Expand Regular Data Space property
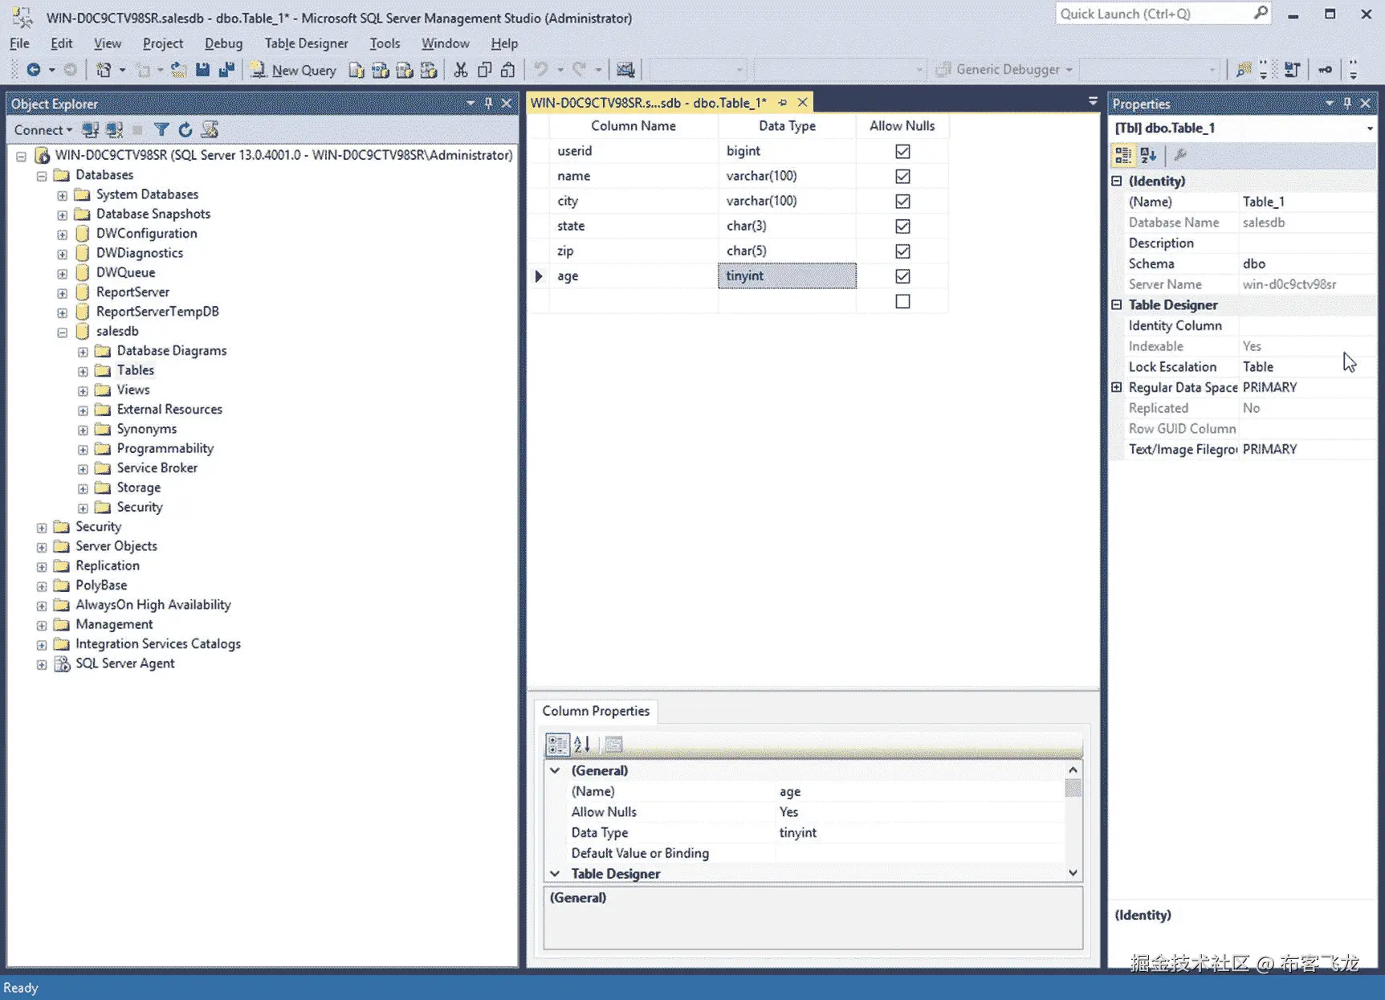This screenshot has width=1385, height=1000. click(1117, 387)
